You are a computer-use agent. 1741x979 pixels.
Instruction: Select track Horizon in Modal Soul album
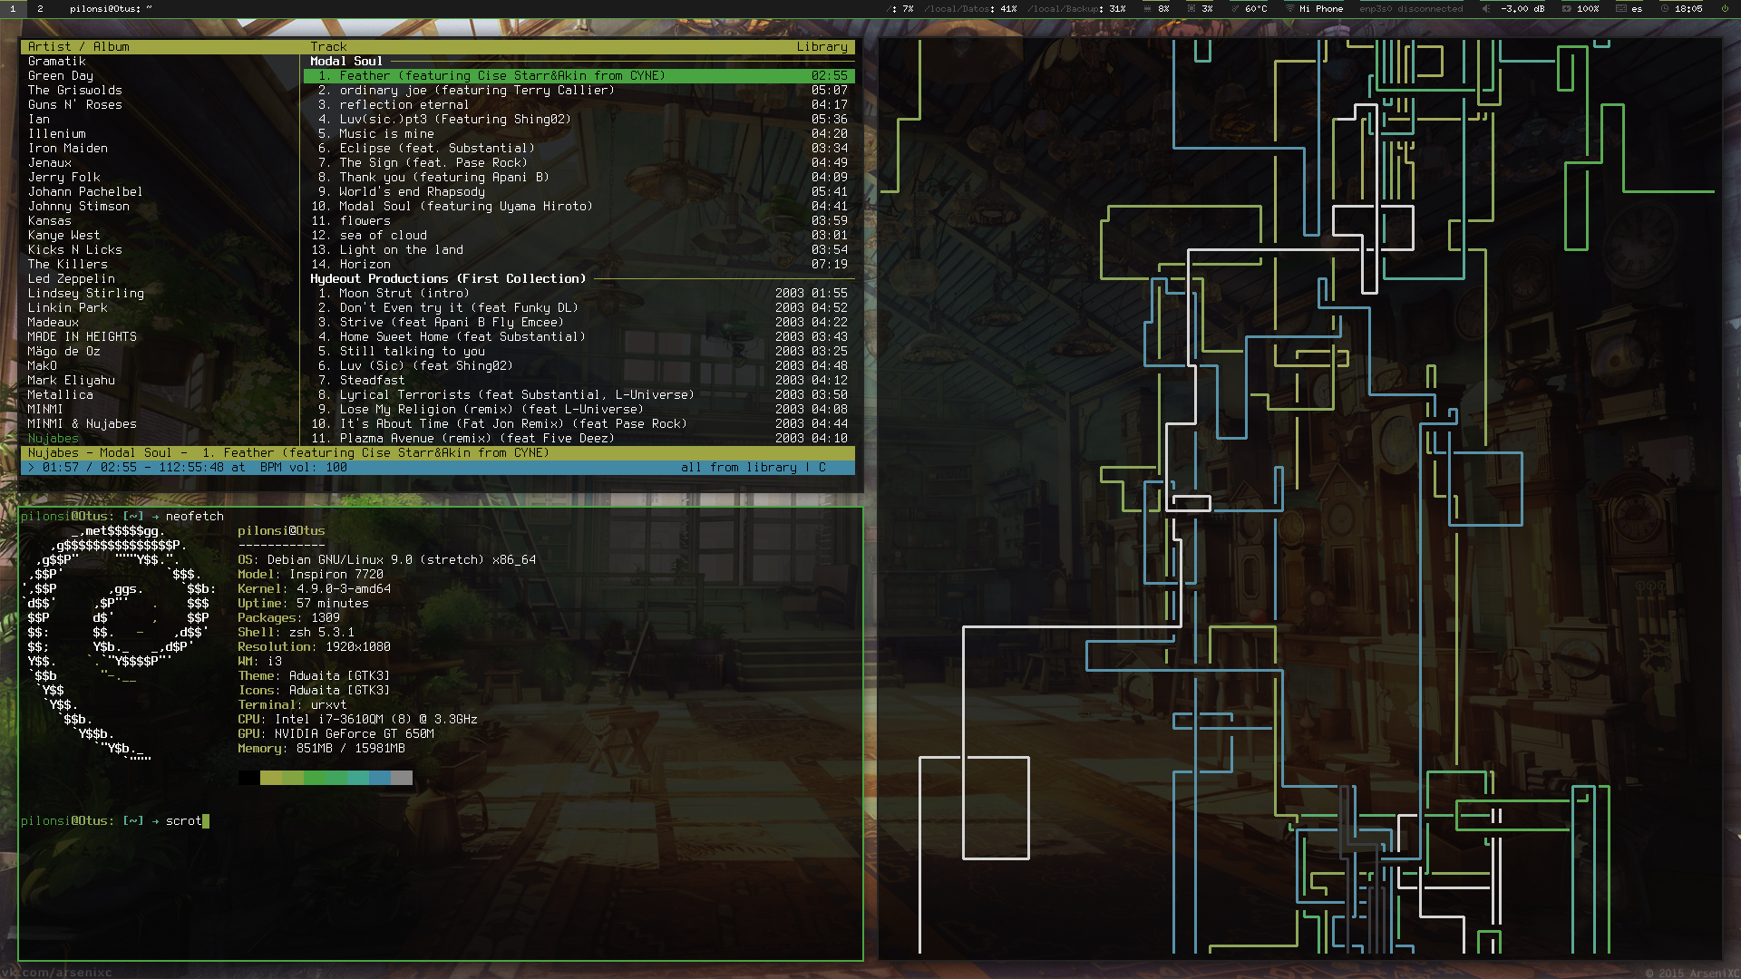tap(365, 264)
